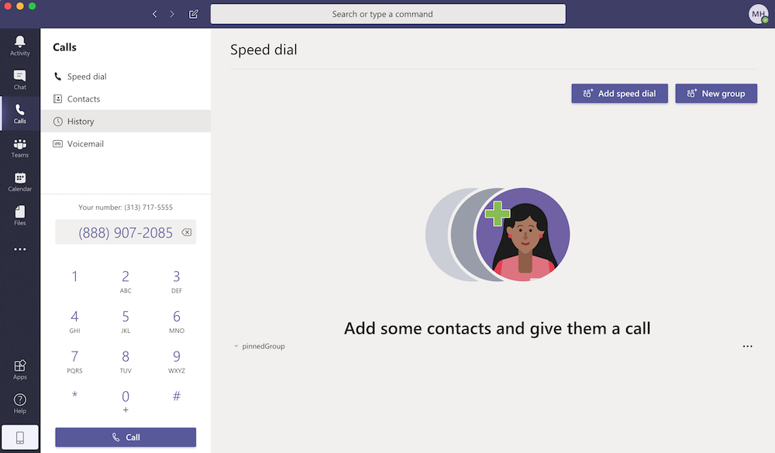Open the Calendar section
The image size is (775, 453).
tap(20, 182)
